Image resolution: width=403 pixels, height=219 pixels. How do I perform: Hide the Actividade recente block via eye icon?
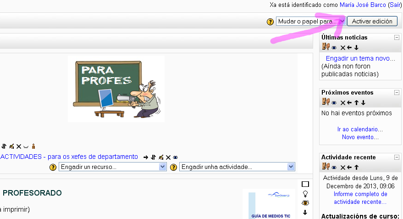tap(334, 167)
